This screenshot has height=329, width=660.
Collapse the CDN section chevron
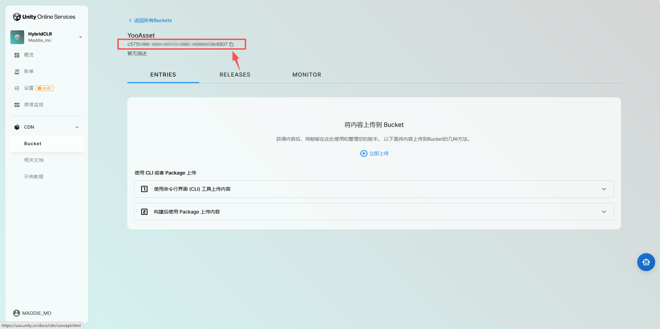pos(77,127)
